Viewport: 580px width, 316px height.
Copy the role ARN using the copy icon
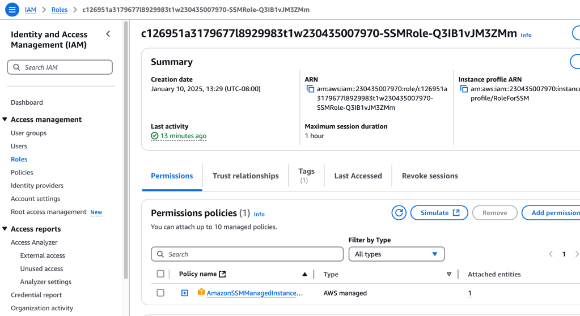pos(310,89)
